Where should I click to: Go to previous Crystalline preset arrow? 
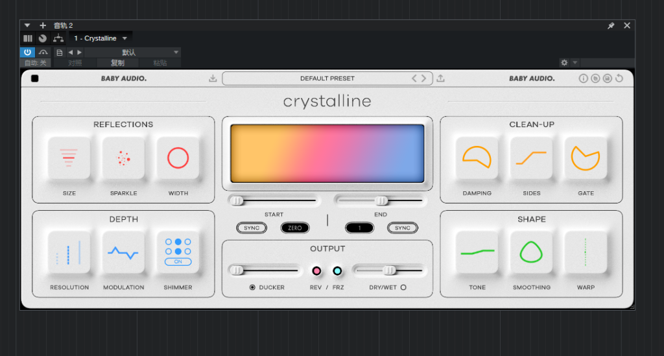coord(414,78)
